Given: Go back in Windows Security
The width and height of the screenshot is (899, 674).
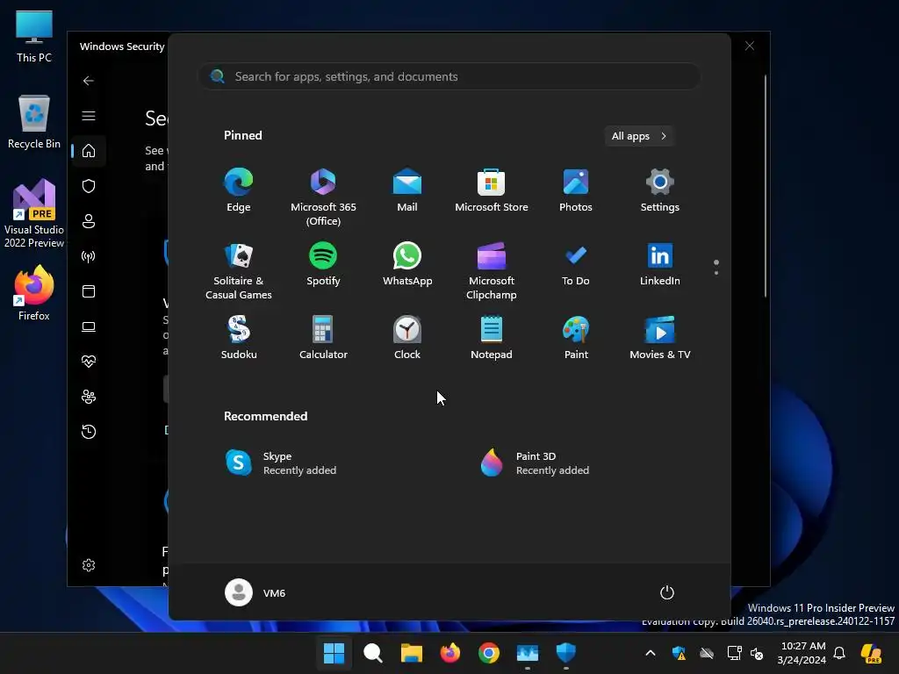Looking at the screenshot, I should click(x=89, y=81).
